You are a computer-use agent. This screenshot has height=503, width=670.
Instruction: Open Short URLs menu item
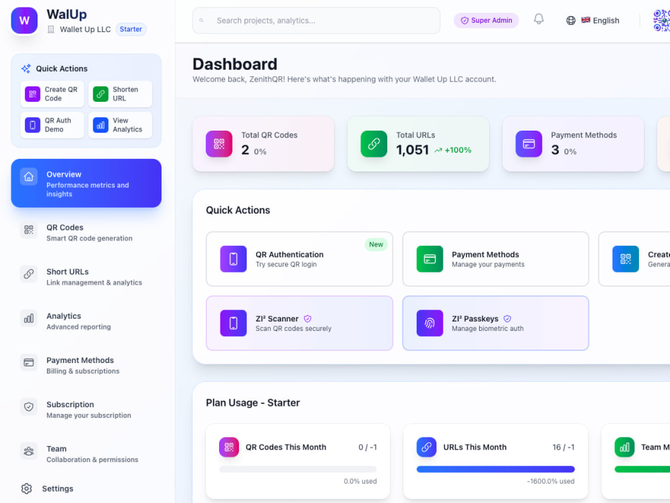tap(86, 277)
